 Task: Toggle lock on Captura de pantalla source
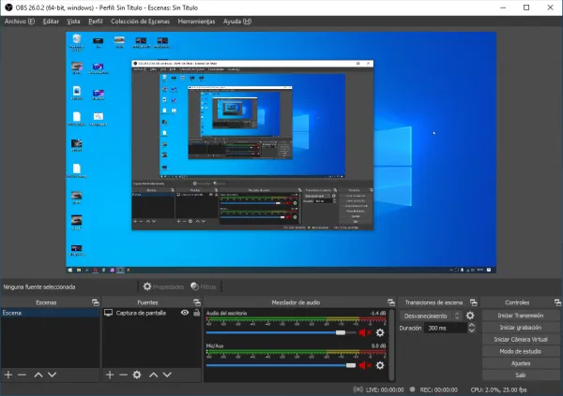click(196, 313)
